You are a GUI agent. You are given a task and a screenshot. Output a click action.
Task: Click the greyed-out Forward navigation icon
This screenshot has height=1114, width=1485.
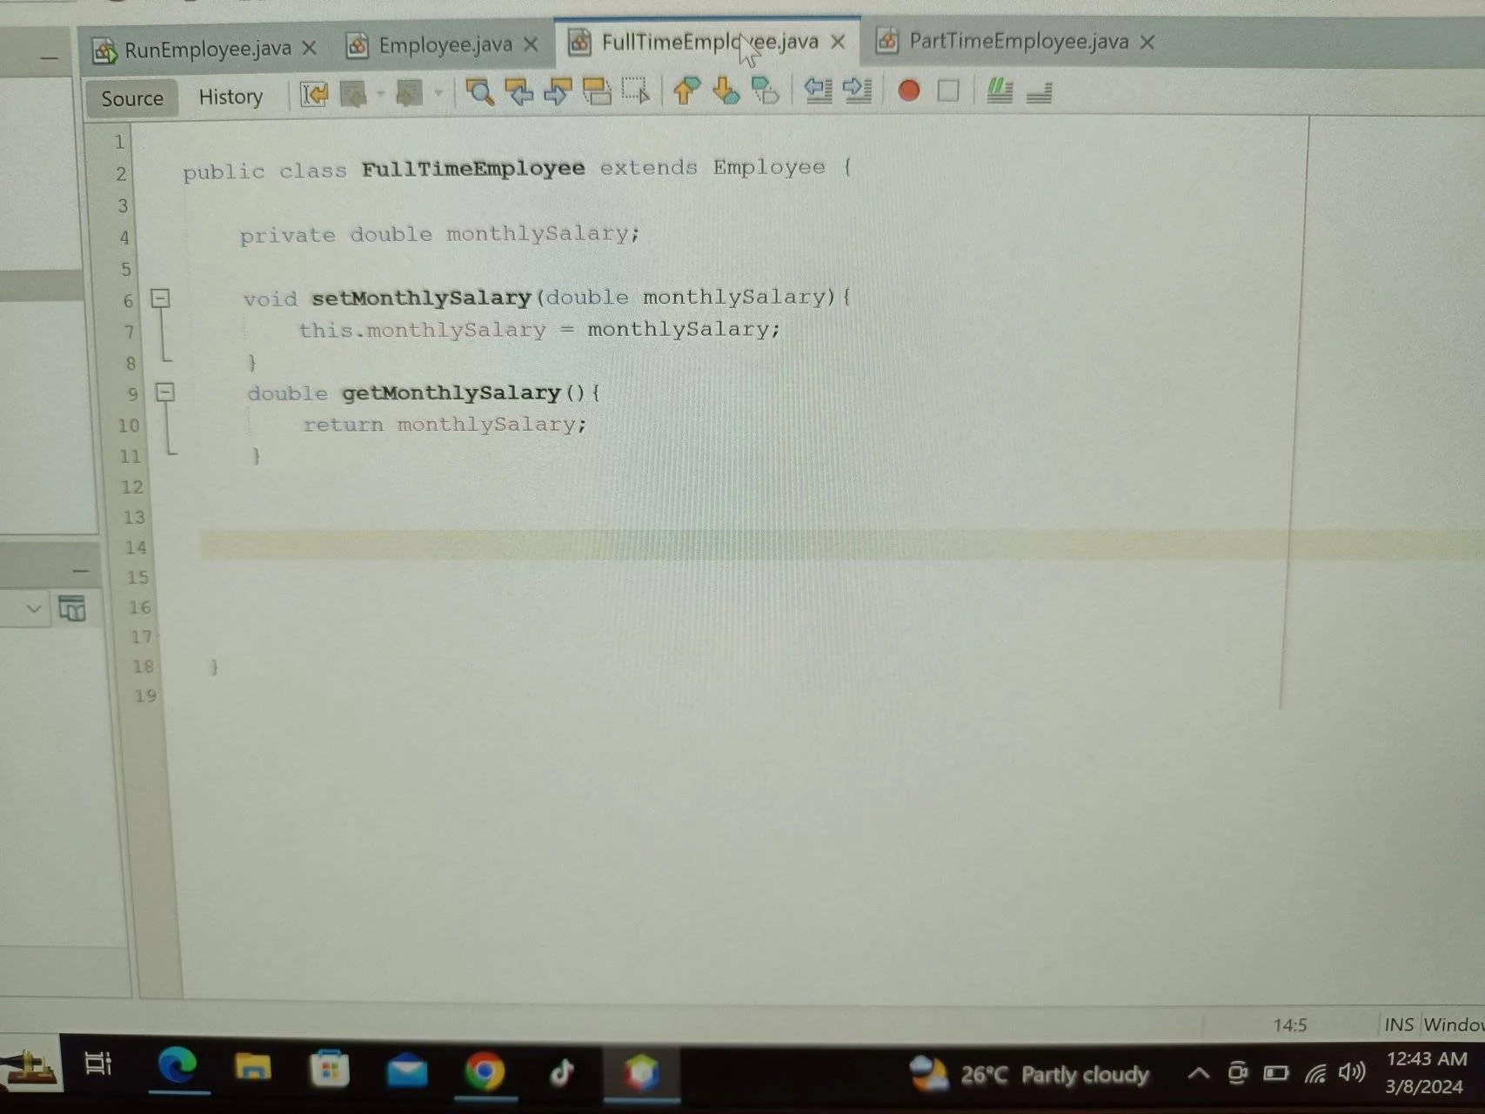pos(409,92)
